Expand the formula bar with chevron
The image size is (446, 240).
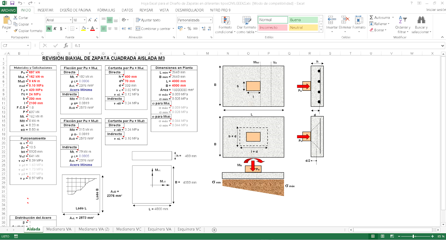pyautogui.click(x=443, y=46)
